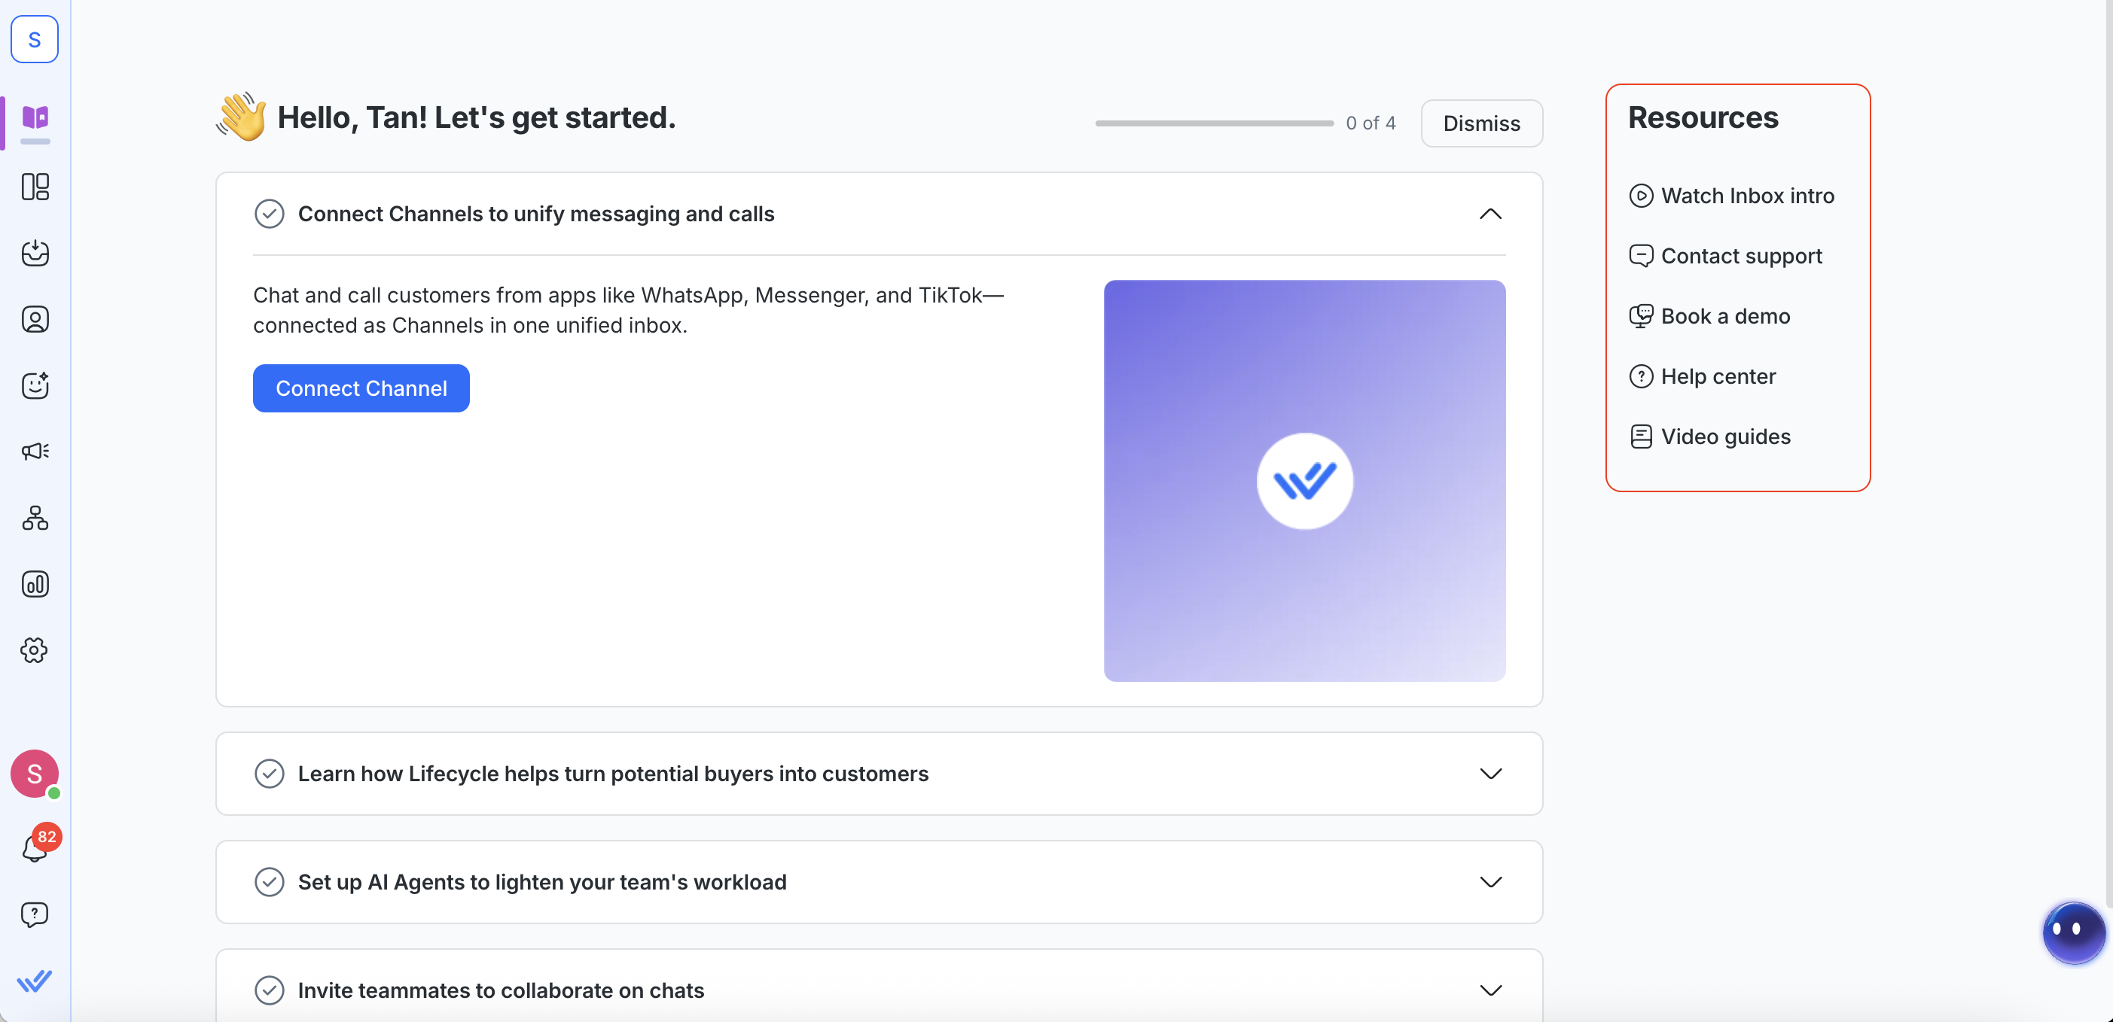
Task: Check off the Lifecycle step circle
Action: pos(269,774)
